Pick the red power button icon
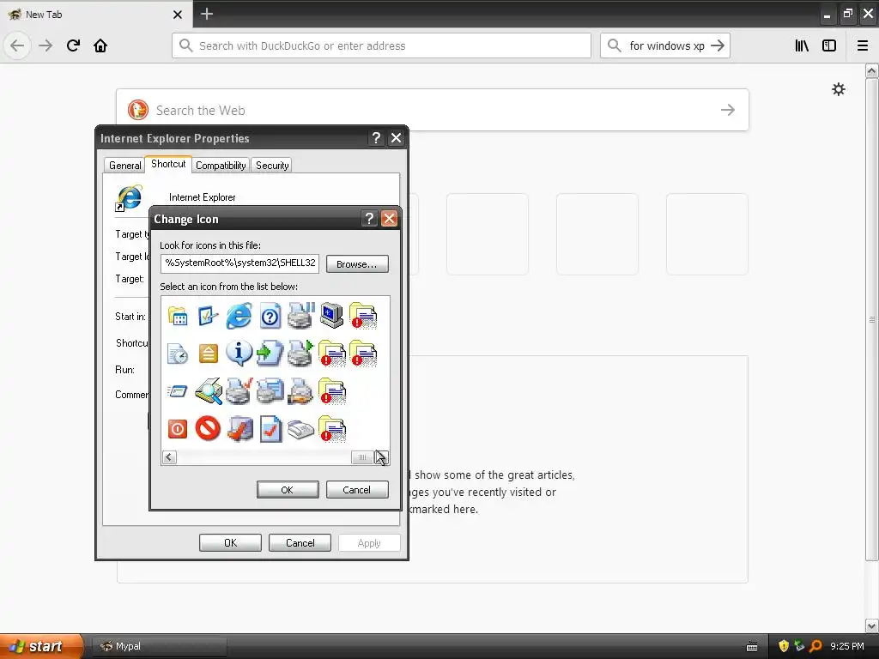The width and height of the screenshot is (879, 659). pos(178,429)
